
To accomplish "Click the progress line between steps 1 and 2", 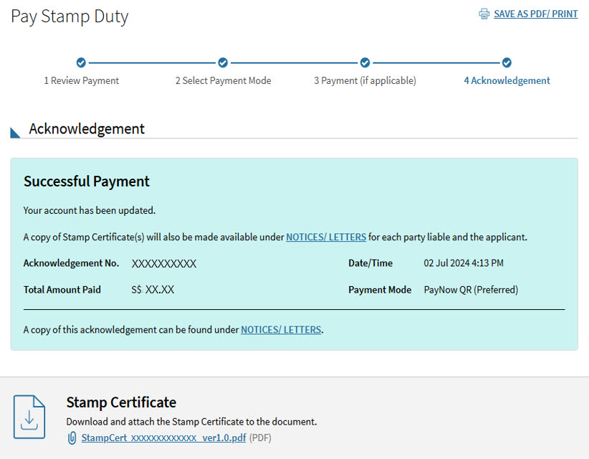I will click(151, 62).
